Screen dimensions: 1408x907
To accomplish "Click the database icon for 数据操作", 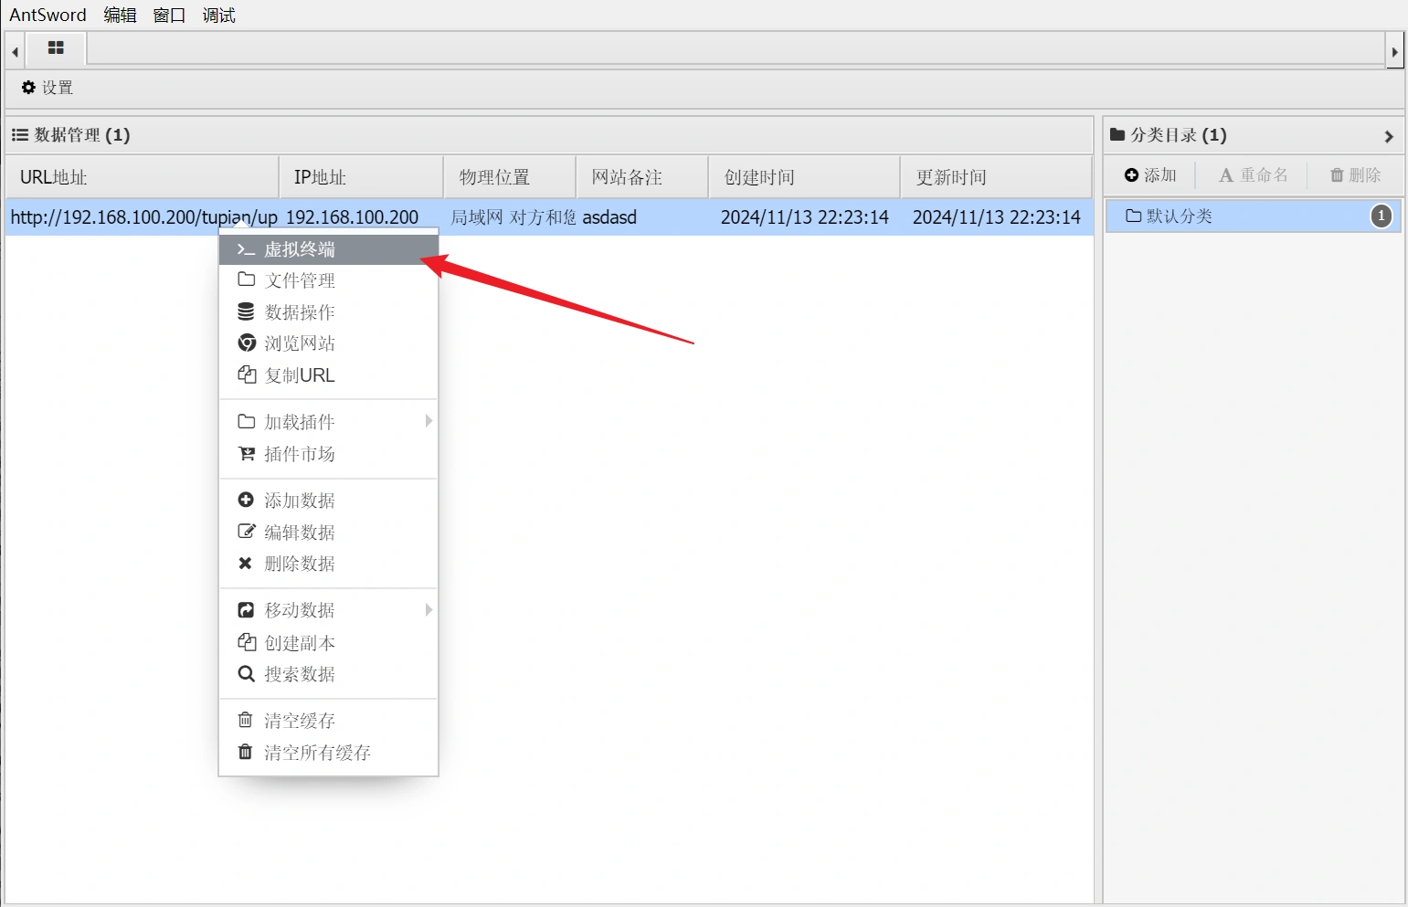I will point(246,312).
